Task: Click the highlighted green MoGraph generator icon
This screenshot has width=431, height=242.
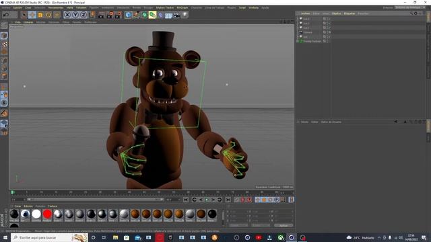Action: point(152,15)
